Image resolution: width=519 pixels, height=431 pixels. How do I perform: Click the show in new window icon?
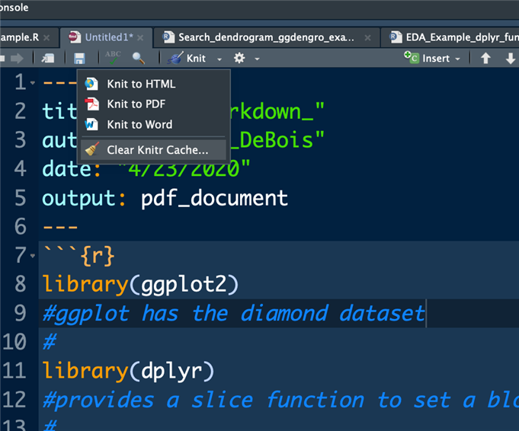click(48, 59)
